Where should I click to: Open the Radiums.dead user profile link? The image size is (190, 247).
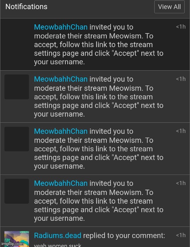(57, 236)
